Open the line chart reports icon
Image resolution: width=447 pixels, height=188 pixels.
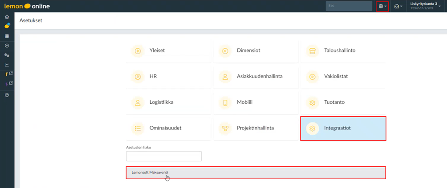pos(7,65)
